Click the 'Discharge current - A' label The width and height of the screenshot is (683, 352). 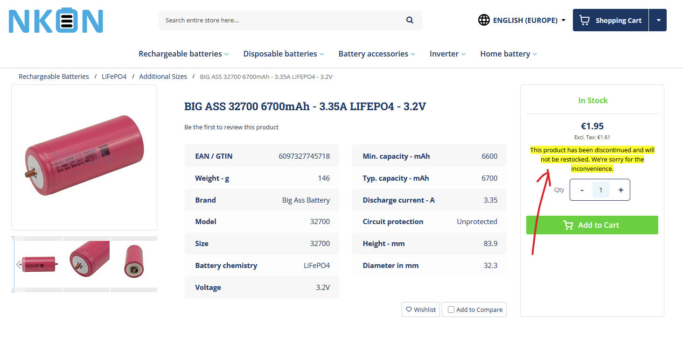click(398, 200)
